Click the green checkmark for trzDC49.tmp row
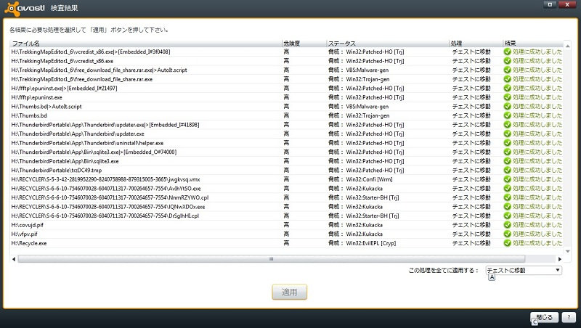Screen dimensions: 581x328 pyautogui.click(x=507, y=171)
